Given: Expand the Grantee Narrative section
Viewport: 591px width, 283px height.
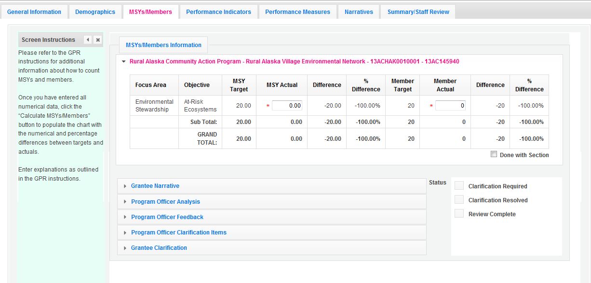Looking at the screenshot, I should click(155, 186).
